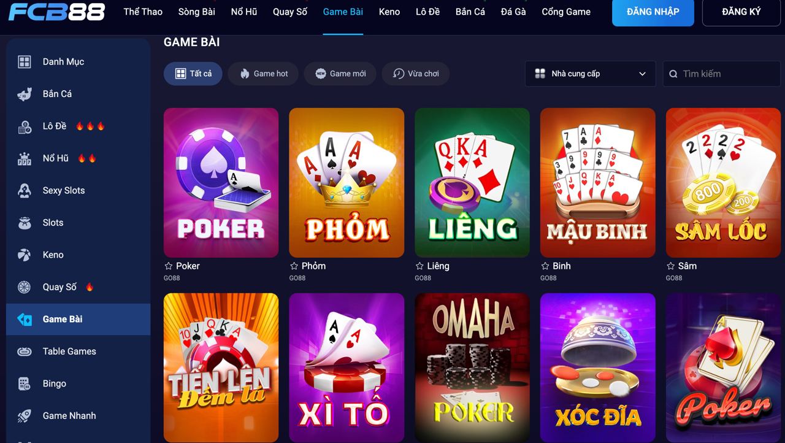785x443 pixels.
Task: Click the Game Nhanh rocket icon
Action: coord(25,416)
